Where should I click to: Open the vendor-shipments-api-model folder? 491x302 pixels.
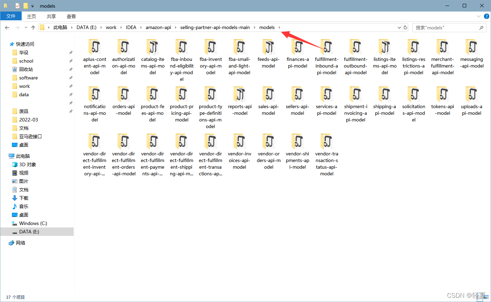297,151
